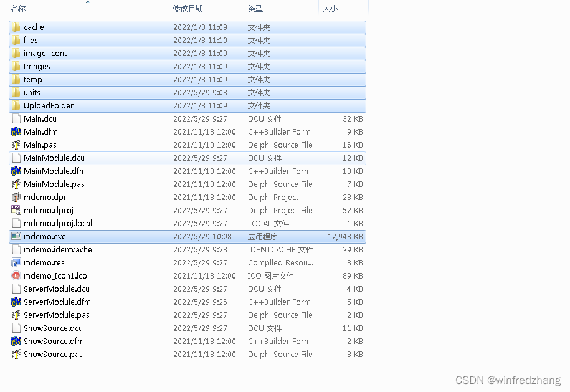
Task: Click the ServerModule.dcu file icon
Action: (16, 289)
